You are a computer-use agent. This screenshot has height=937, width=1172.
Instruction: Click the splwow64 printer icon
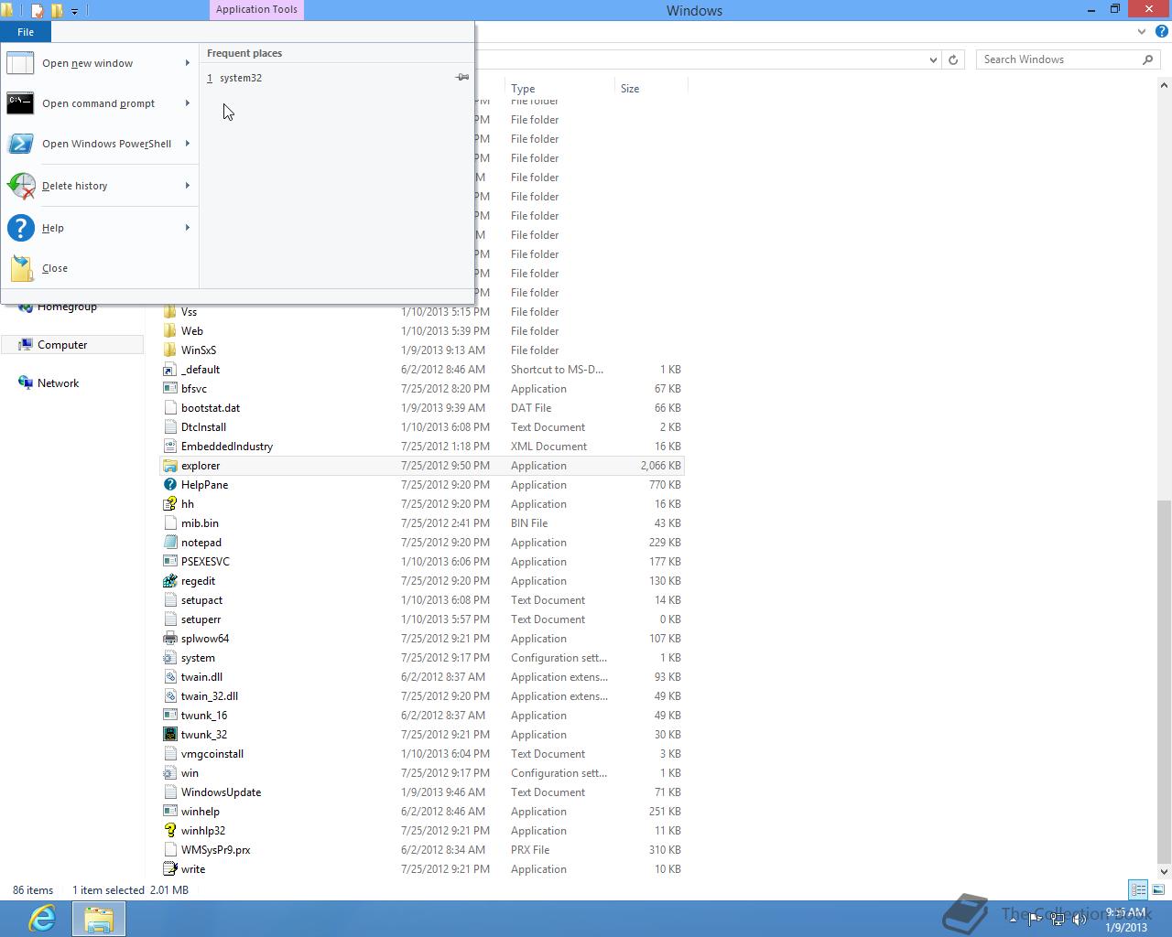click(169, 639)
